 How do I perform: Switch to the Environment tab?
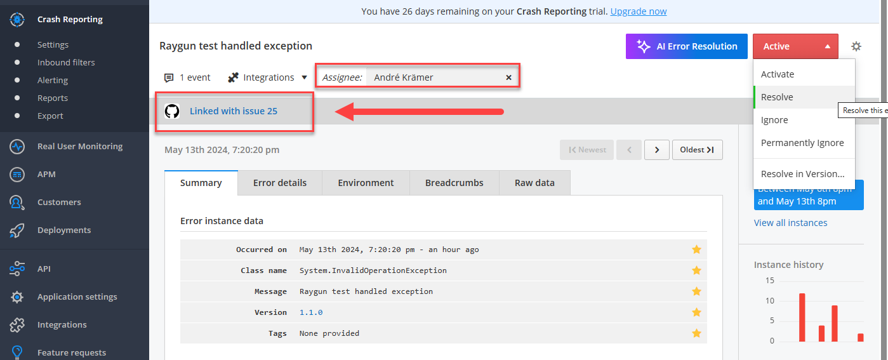(x=366, y=183)
